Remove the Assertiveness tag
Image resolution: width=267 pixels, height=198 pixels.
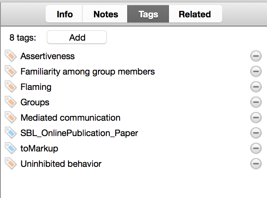(256, 56)
